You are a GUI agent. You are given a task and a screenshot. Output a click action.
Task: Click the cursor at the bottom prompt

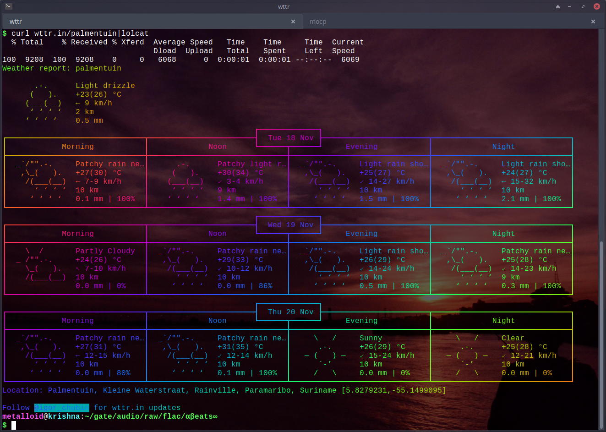[14, 425]
